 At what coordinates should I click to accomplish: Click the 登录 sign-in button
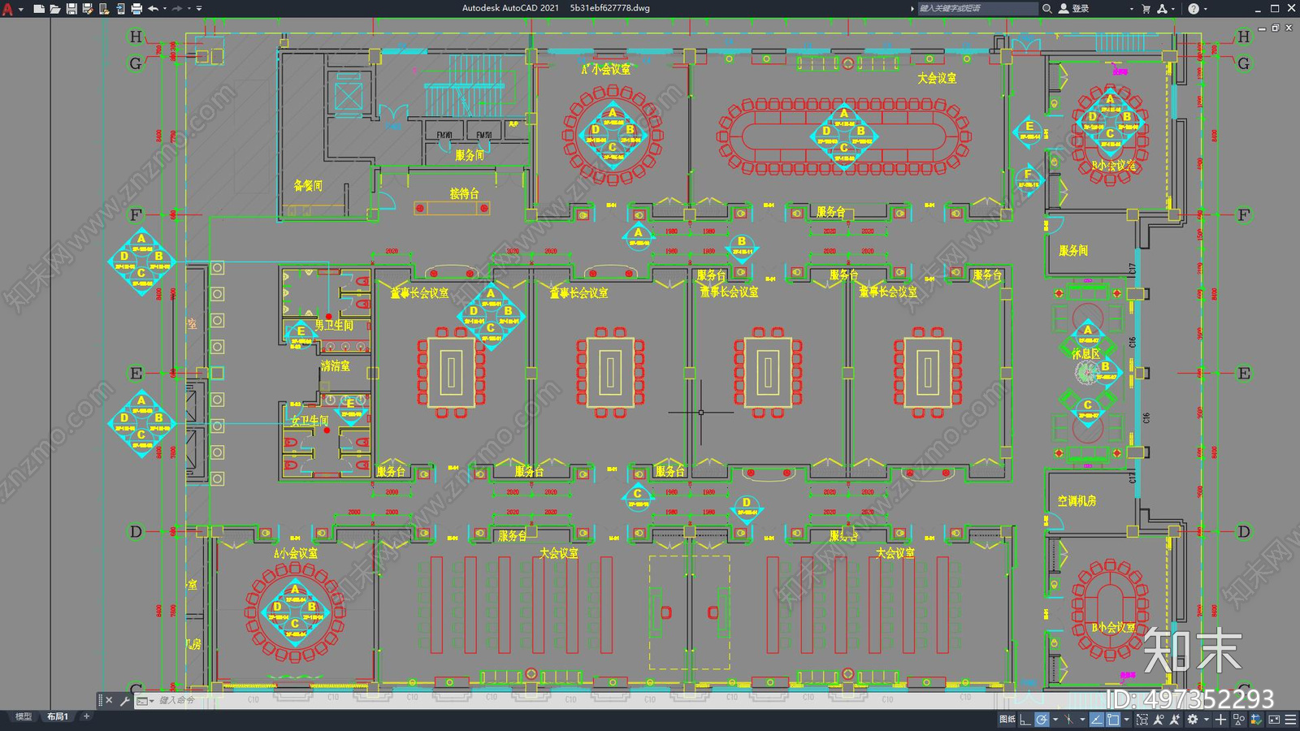(x=1074, y=9)
